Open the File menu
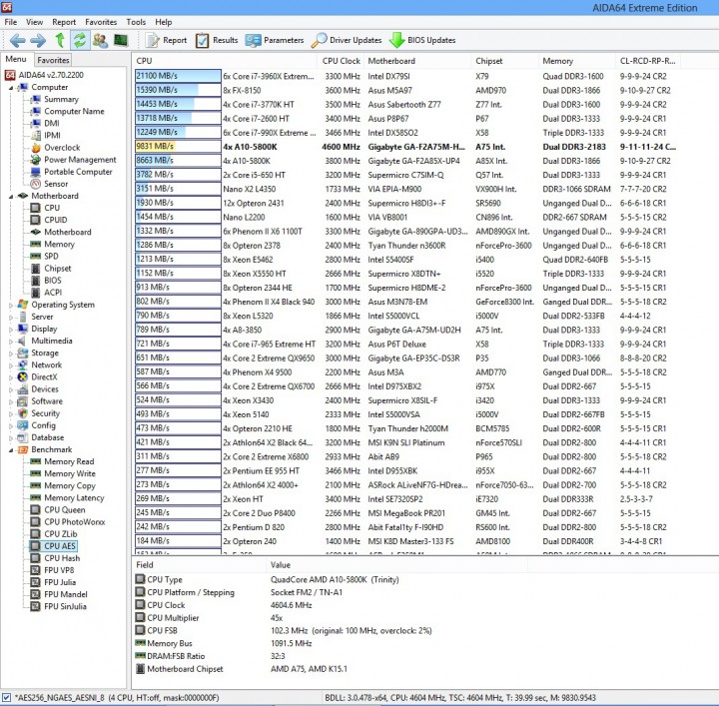 pos(11,22)
